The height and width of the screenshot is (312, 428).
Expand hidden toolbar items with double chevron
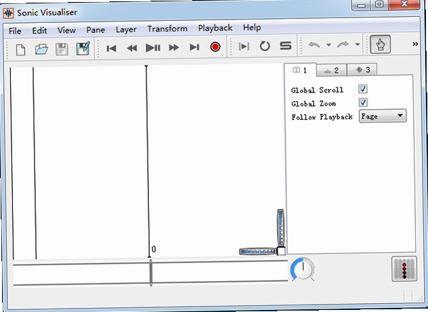point(415,44)
